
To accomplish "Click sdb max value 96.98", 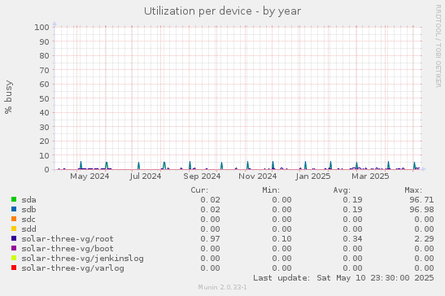I will click(x=421, y=210).
